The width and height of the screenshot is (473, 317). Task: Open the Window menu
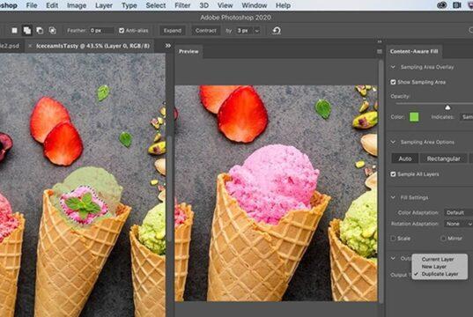(x=255, y=5)
